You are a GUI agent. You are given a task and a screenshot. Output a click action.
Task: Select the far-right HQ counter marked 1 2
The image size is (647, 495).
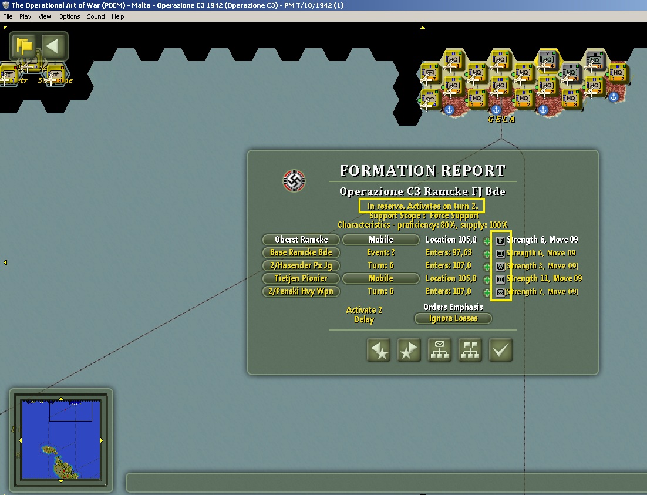(618, 73)
